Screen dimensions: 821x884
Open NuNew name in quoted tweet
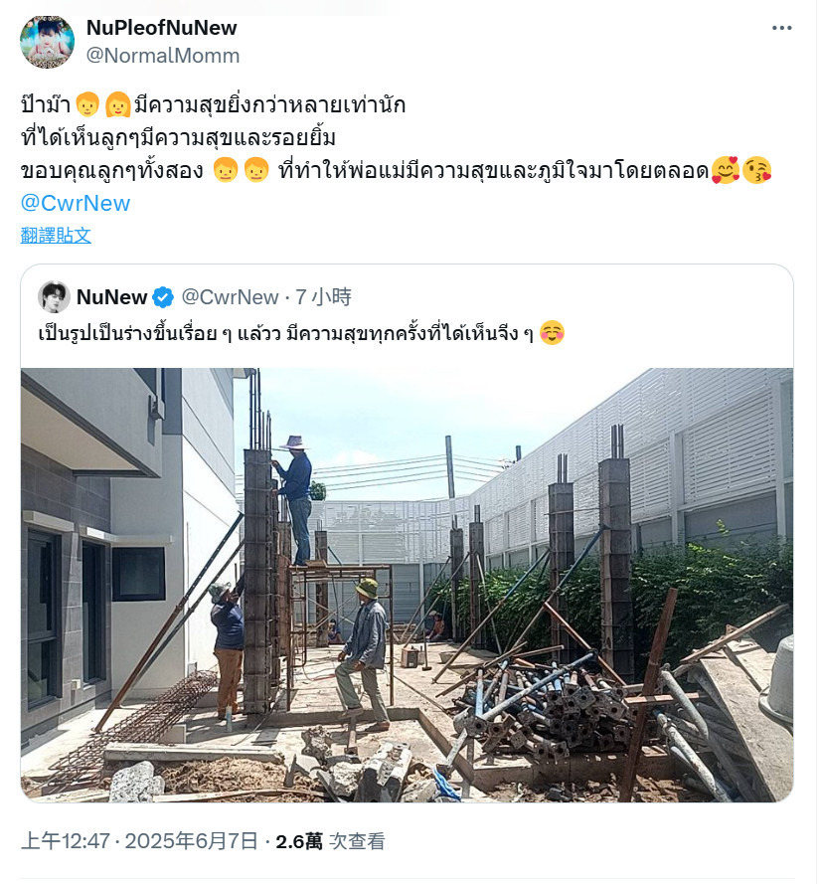tap(111, 297)
